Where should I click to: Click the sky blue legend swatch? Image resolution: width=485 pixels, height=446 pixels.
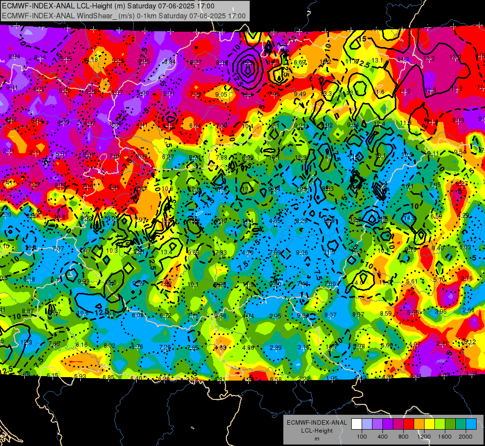(471, 424)
